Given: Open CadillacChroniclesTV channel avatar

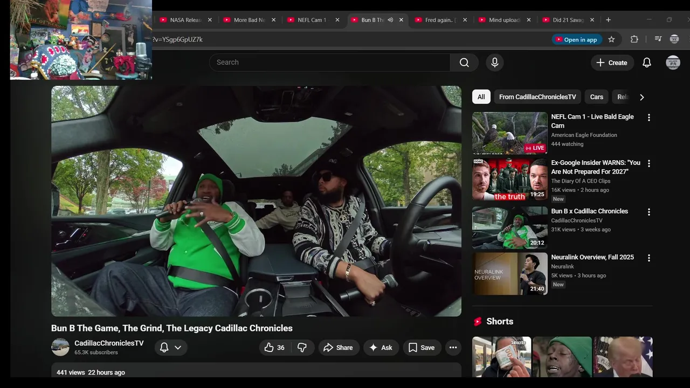Looking at the screenshot, I should pyautogui.click(x=60, y=347).
